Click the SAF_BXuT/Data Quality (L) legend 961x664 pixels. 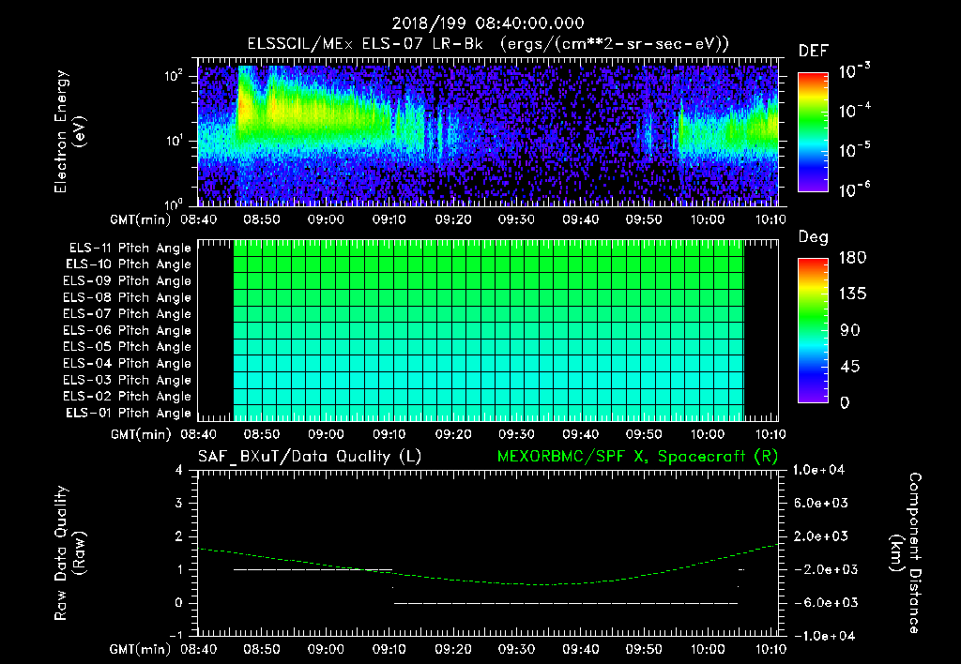pos(310,457)
